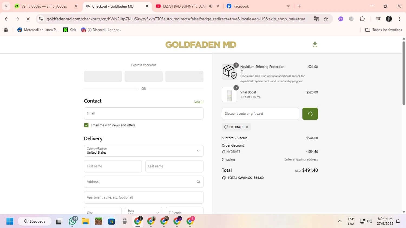Go back to the previous page
Screen dimensions: 406x228
pyautogui.click(x=7, y=19)
